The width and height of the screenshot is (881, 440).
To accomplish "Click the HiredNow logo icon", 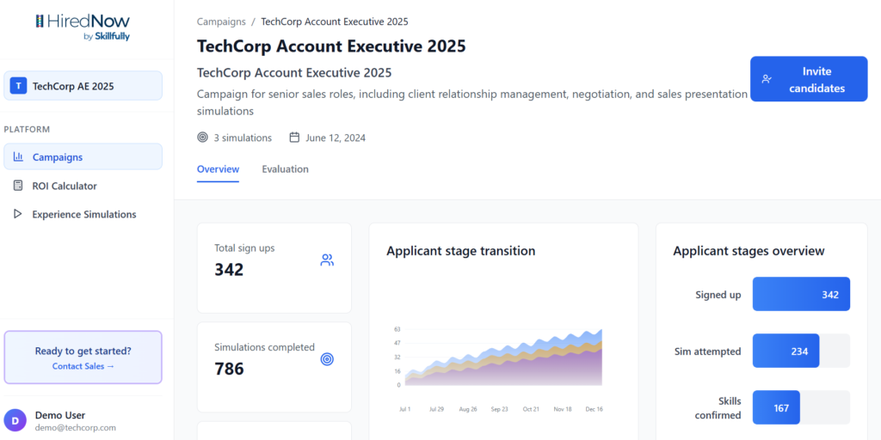I will pyautogui.click(x=40, y=21).
